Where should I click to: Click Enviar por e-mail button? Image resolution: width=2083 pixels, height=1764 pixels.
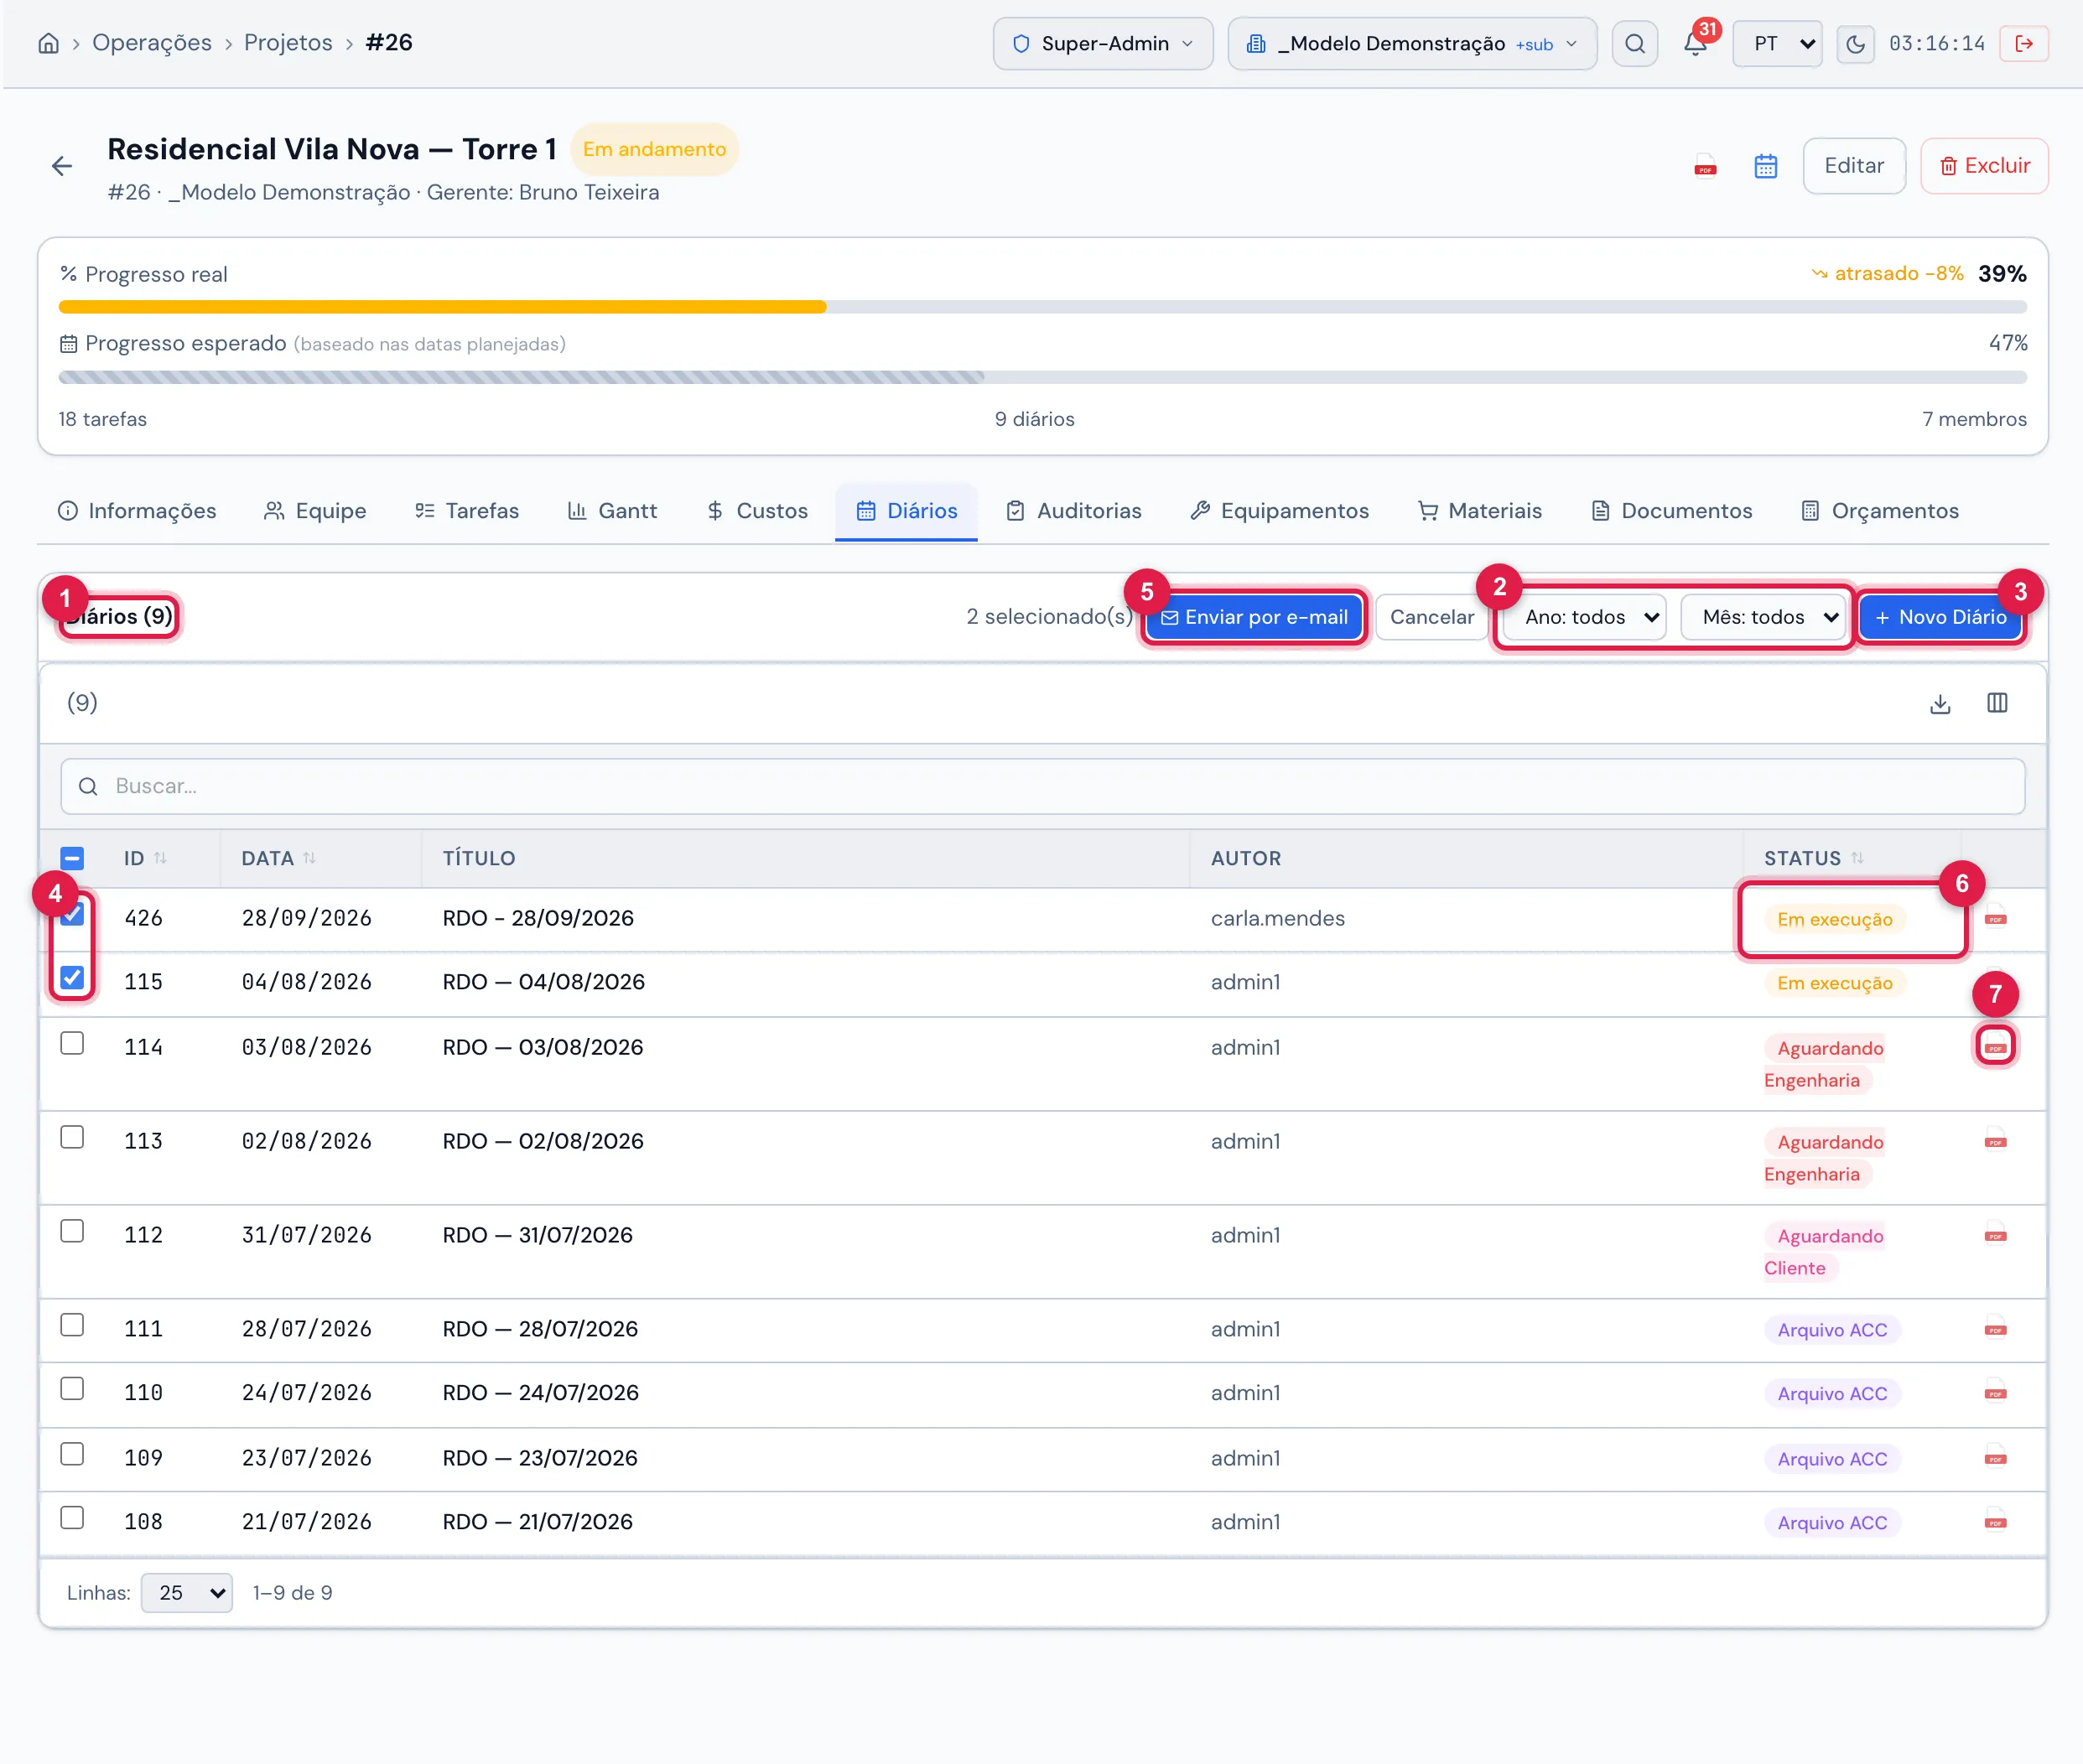pyautogui.click(x=1254, y=617)
